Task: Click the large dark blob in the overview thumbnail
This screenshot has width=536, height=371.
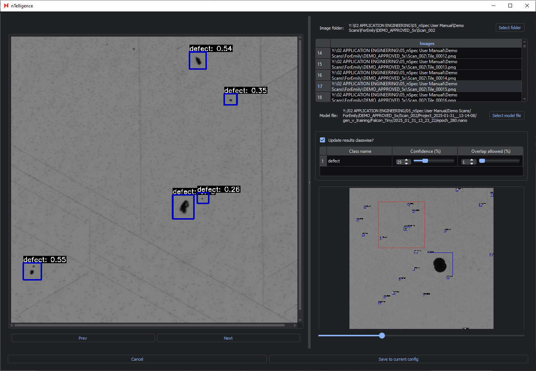Action: (440, 265)
